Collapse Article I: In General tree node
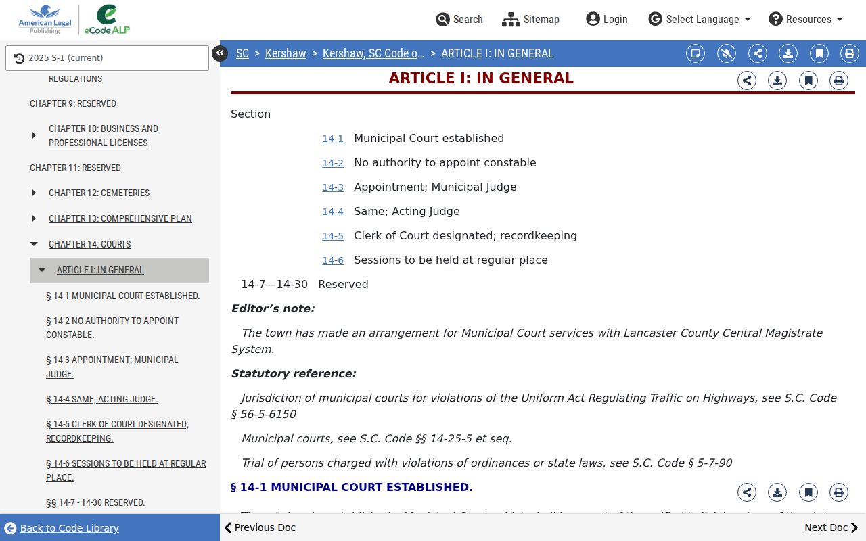 [42, 270]
